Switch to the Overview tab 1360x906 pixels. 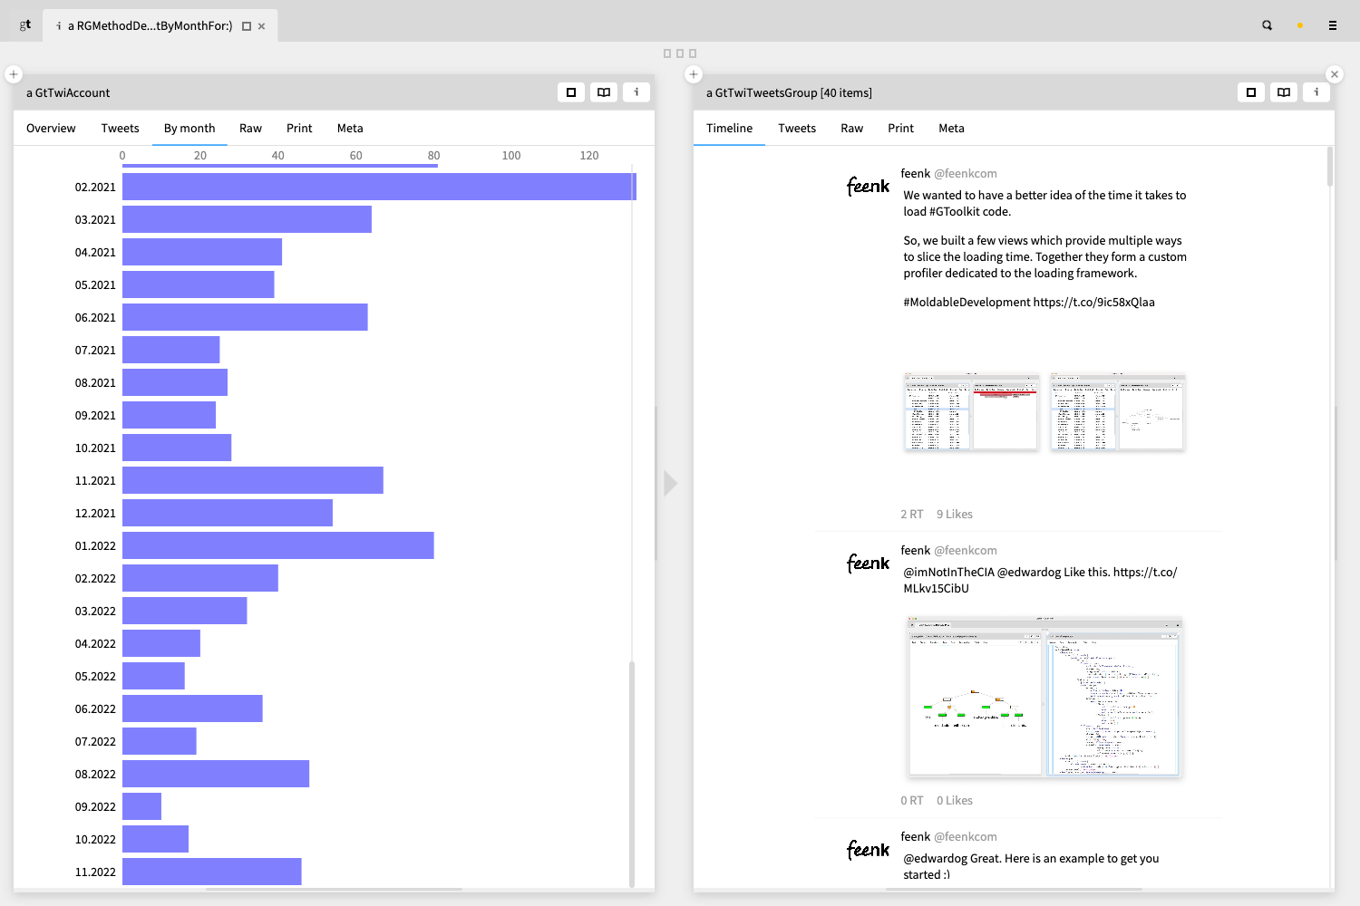pyautogui.click(x=51, y=129)
